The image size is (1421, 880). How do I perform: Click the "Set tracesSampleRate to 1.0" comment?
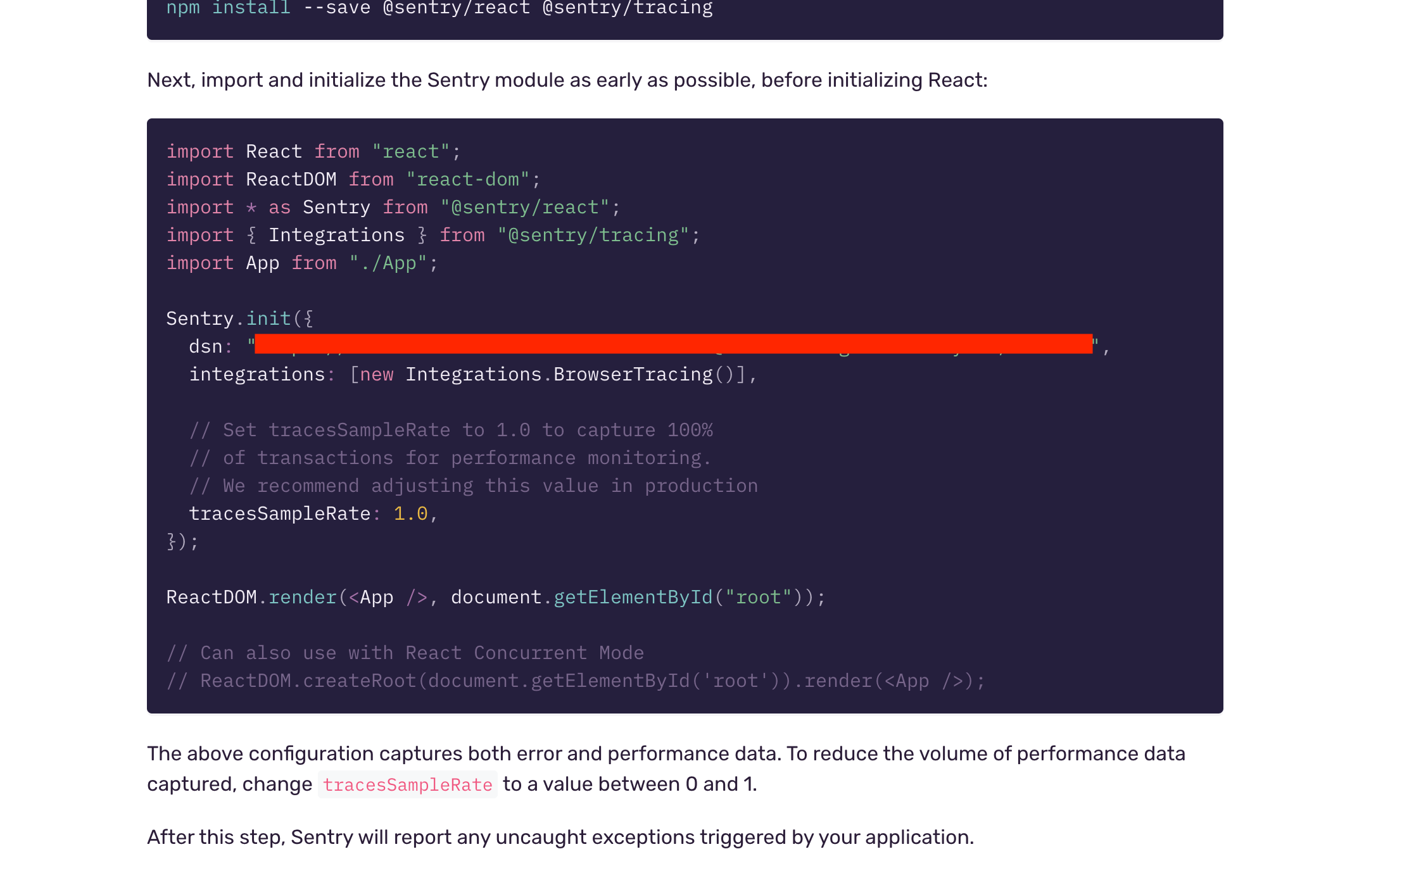tap(451, 431)
